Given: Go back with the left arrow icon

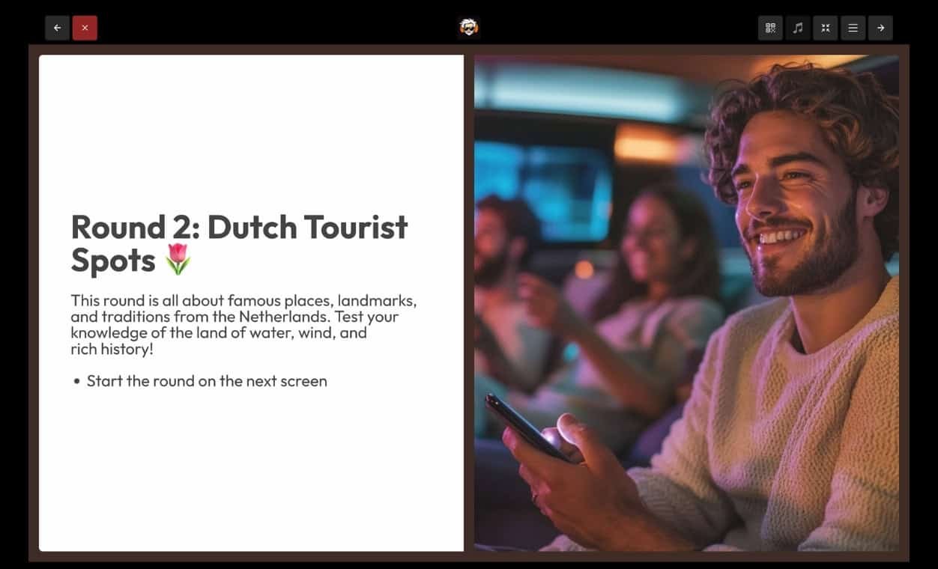Looking at the screenshot, I should [58, 28].
